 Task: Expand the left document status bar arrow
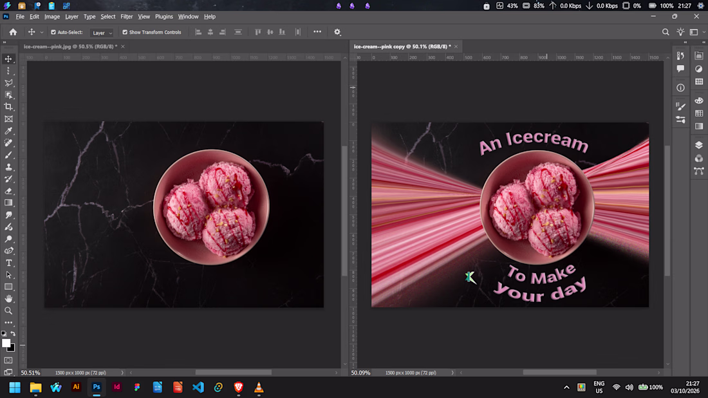122,373
